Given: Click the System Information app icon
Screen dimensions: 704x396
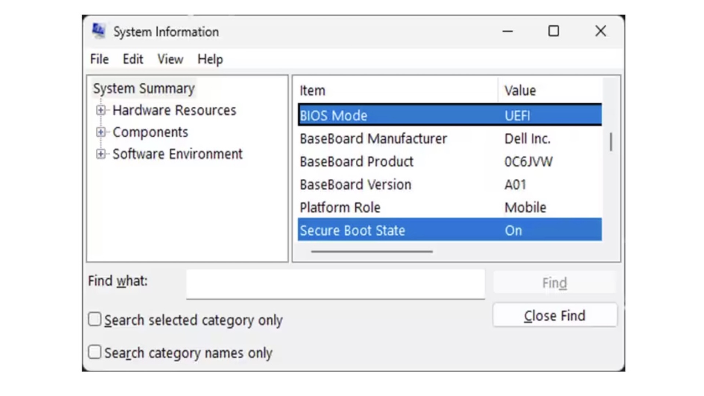Looking at the screenshot, I should pyautogui.click(x=98, y=31).
